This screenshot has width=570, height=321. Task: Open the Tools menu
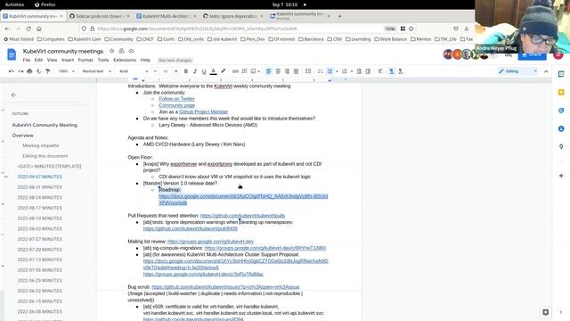[103, 60]
